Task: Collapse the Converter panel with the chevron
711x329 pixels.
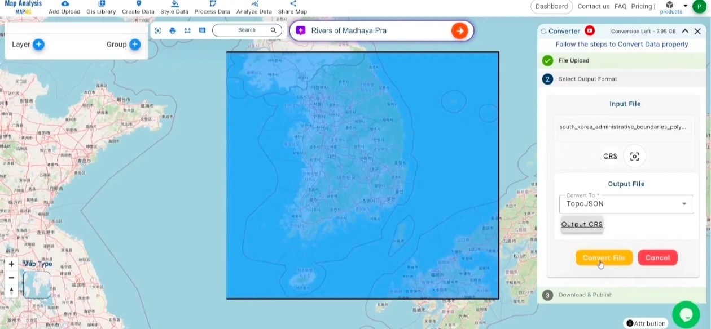Action: click(x=686, y=31)
